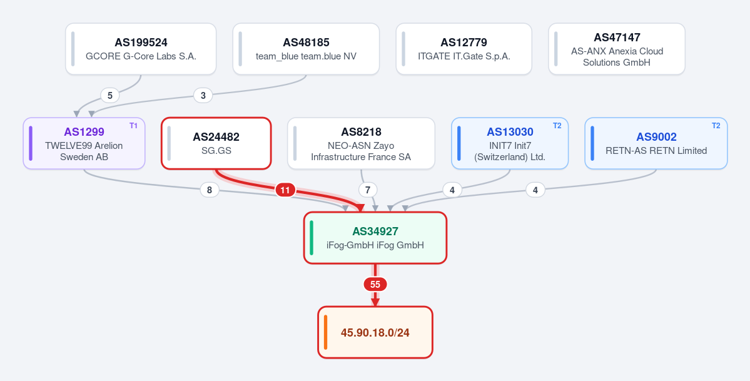
Task: Select the AS8218 NEO-ASN Zayo node
Action: [x=361, y=144]
